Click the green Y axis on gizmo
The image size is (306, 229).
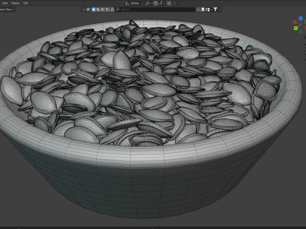(296, 28)
